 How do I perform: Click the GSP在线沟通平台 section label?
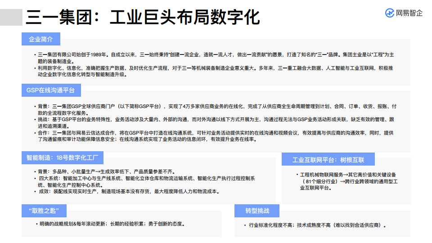(x=51, y=90)
